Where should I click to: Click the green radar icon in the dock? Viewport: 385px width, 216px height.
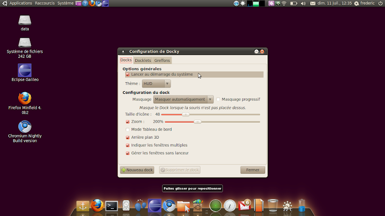215,205
